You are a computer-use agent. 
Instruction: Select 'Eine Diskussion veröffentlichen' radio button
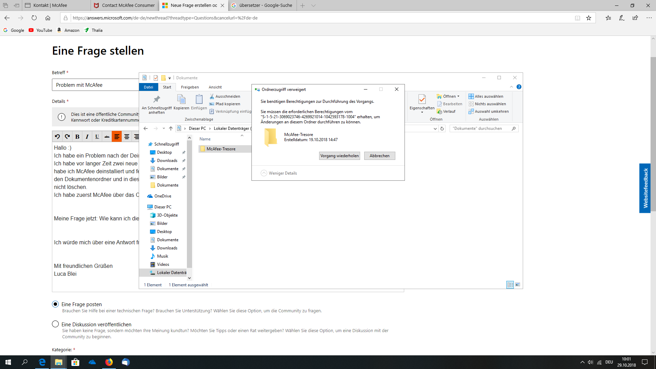pyautogui.click(x=55, y=324)
